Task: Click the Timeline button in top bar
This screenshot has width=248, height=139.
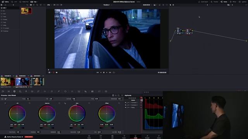Action: pyautogui.click(x=214, y=2)
